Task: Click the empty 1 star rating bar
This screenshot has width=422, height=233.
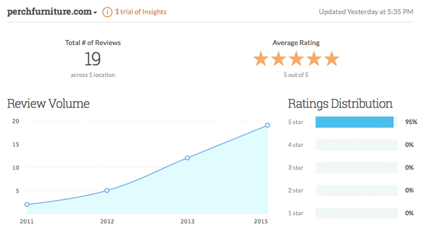Action: pos(356,213)
